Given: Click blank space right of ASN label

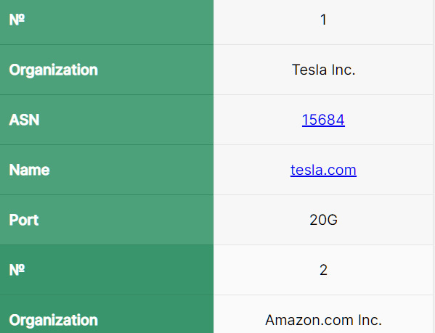Looking at the screenshot, I should (x=126, y=120).
